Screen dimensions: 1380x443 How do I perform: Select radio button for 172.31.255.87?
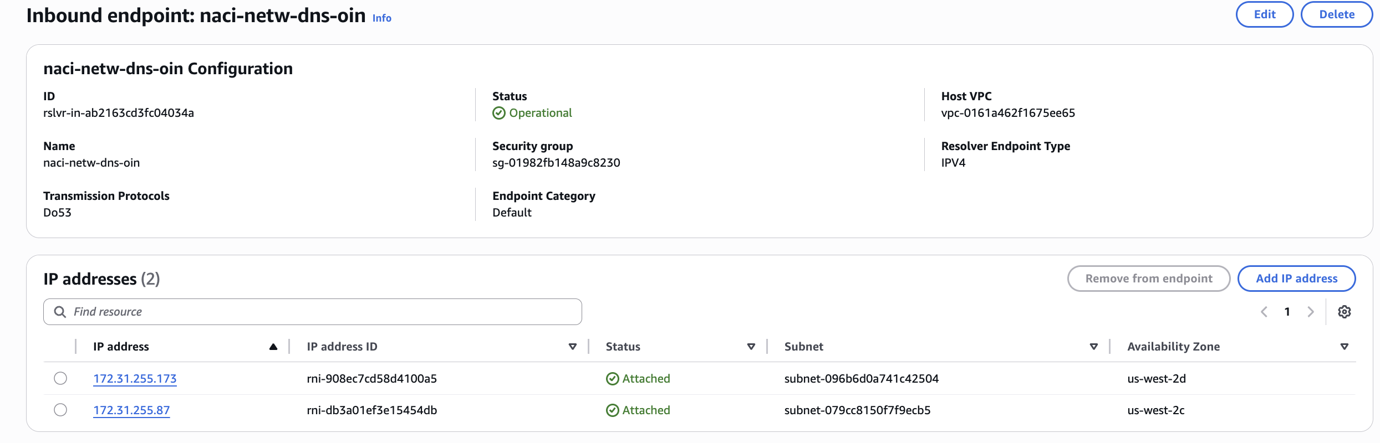point(60,410)
